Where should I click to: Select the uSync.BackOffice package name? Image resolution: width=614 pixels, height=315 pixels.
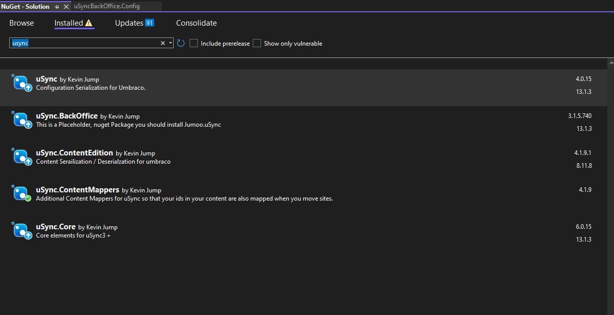[67, 115]
